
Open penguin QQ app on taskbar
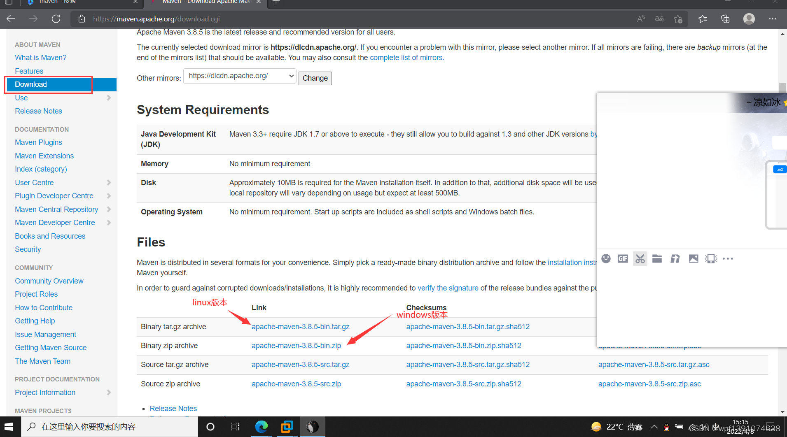[x=312, y=427]
